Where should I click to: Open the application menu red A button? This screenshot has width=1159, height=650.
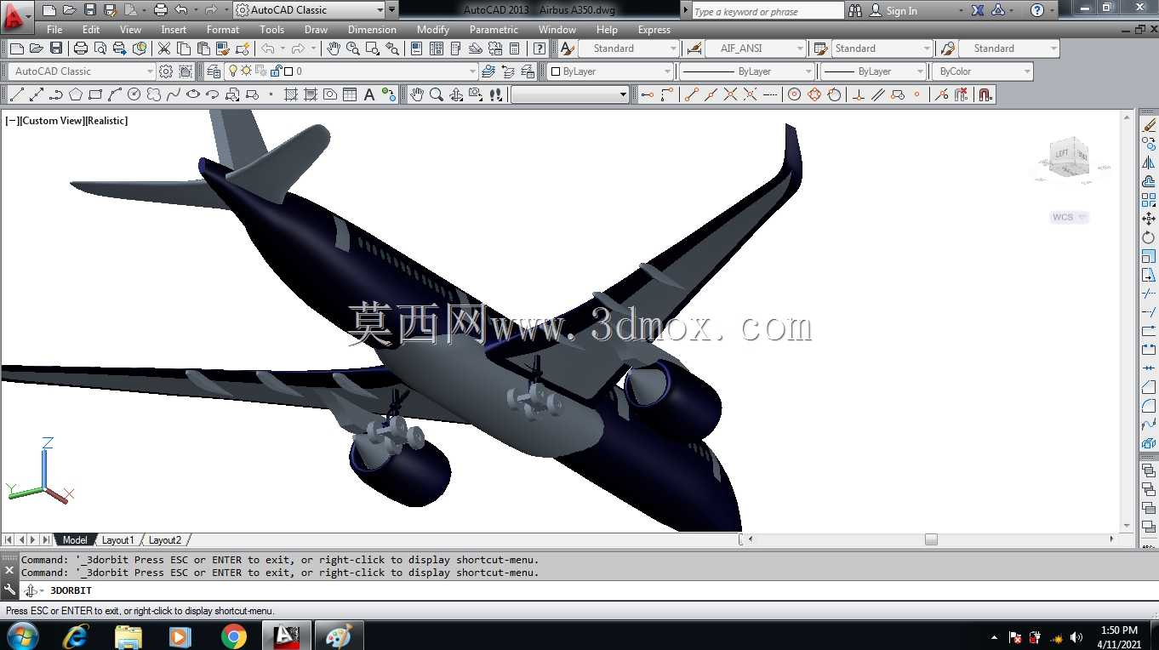pyautogui.click(x=15, y=14)
